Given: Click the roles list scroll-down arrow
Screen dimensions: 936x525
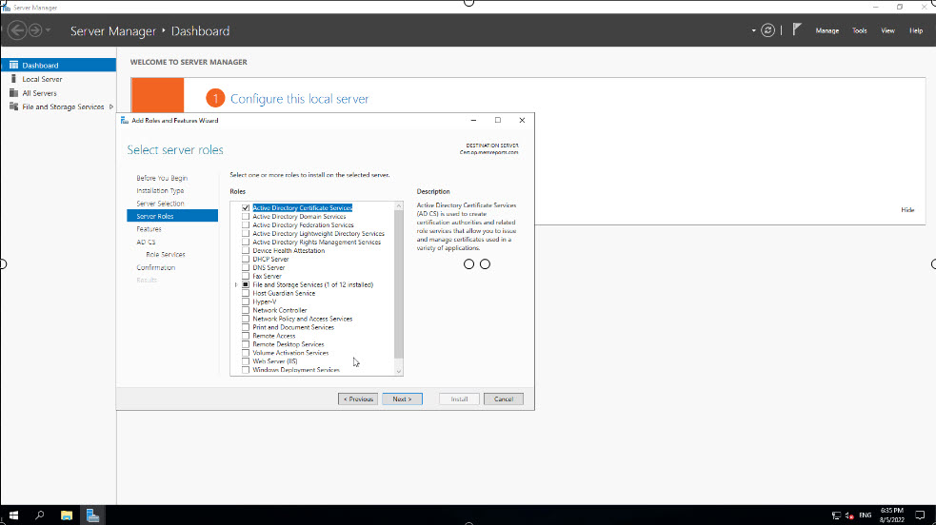Looking at the screenshot, I should pos(399,371).
